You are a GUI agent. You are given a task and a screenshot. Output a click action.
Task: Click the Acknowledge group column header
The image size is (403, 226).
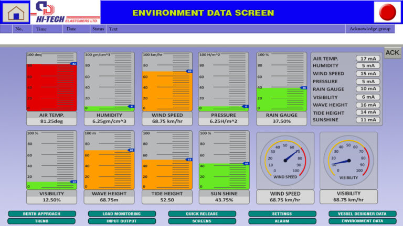[x=369, y=29]
